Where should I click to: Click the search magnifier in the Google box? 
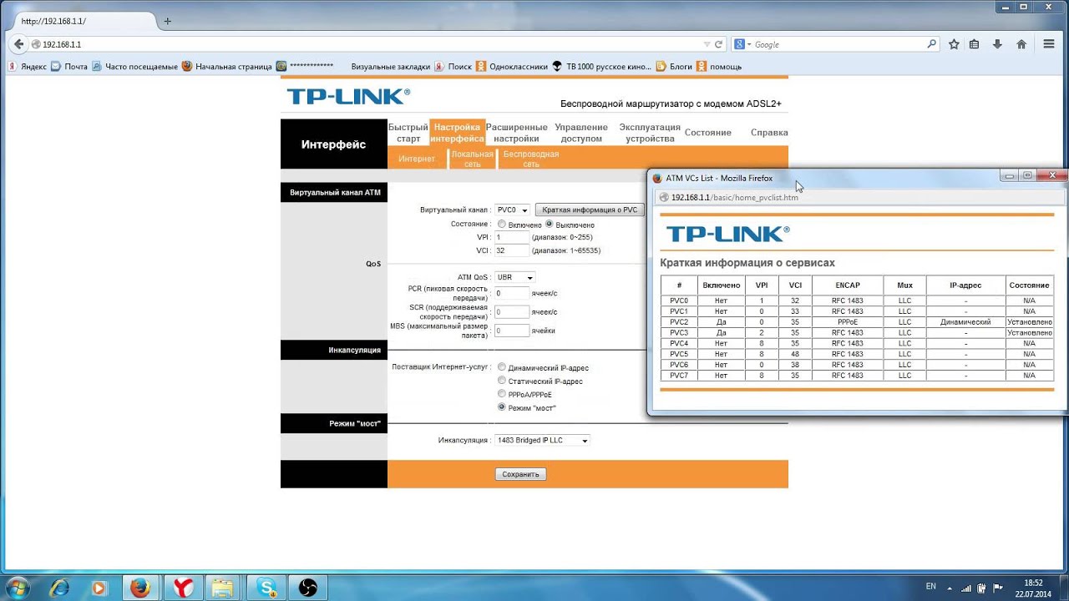point(932,44)
